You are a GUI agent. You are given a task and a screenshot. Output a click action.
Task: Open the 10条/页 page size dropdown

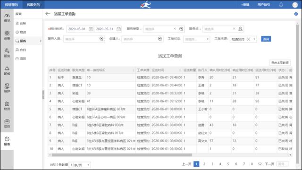pos(80,165)
